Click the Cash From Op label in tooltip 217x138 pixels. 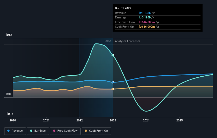pos(124,27)
